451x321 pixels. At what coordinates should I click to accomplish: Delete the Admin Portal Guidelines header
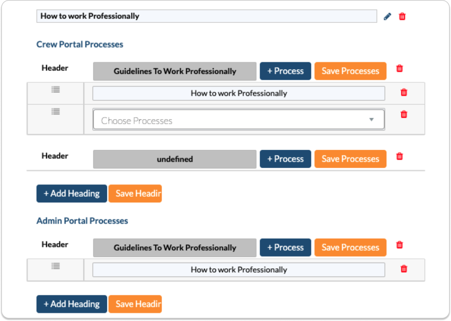tap(399, 244)
